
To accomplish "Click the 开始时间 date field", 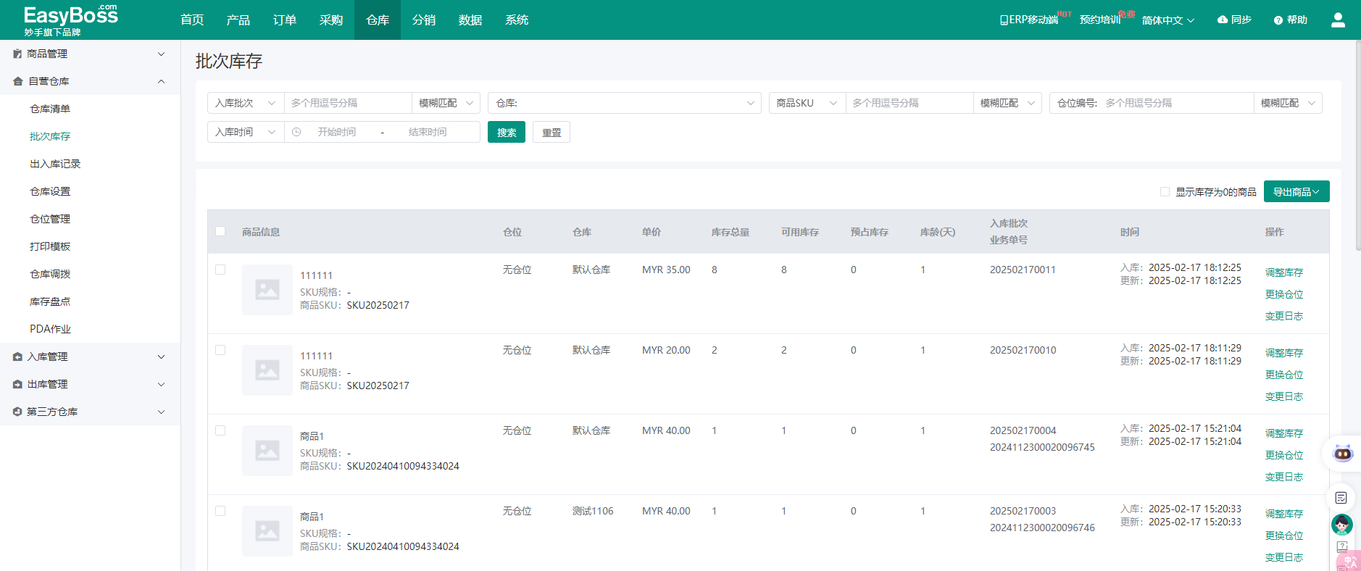I will 337,132.
